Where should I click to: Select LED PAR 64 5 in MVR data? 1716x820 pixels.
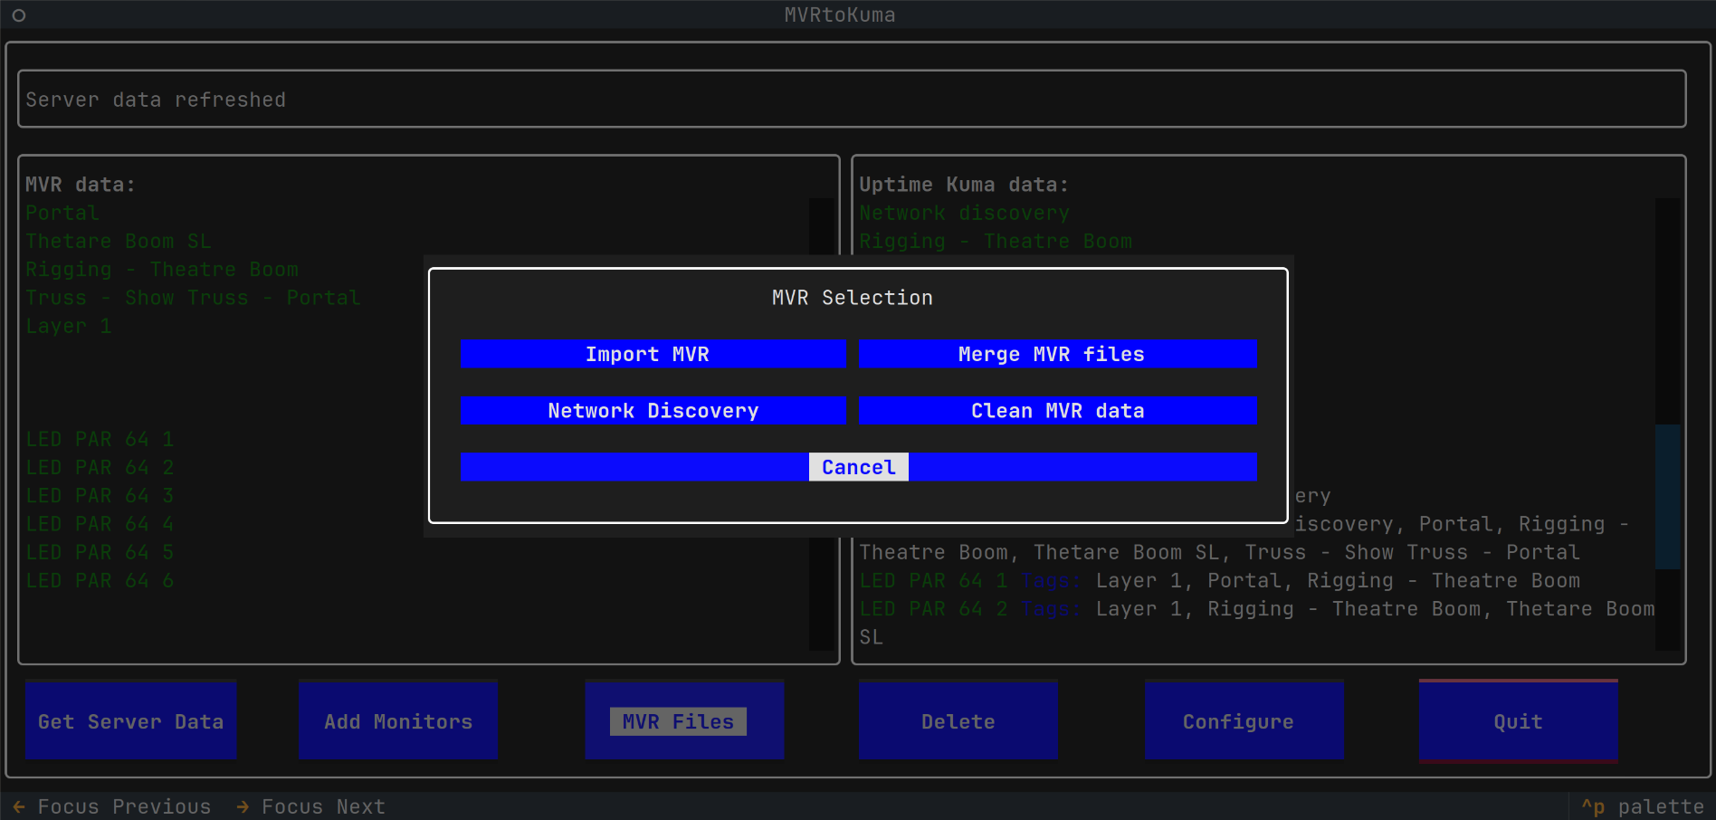point(100,552)
